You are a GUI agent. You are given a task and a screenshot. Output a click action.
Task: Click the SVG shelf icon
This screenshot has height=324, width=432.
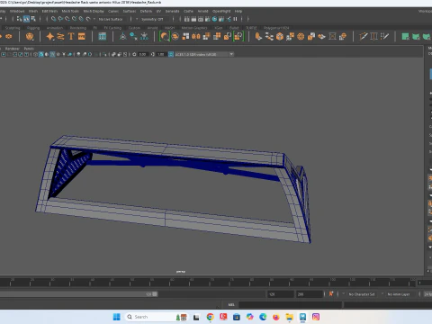[x=82, y=37]
